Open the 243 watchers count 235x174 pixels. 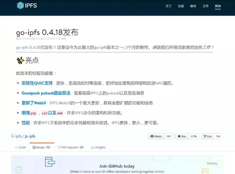(168, 136)
